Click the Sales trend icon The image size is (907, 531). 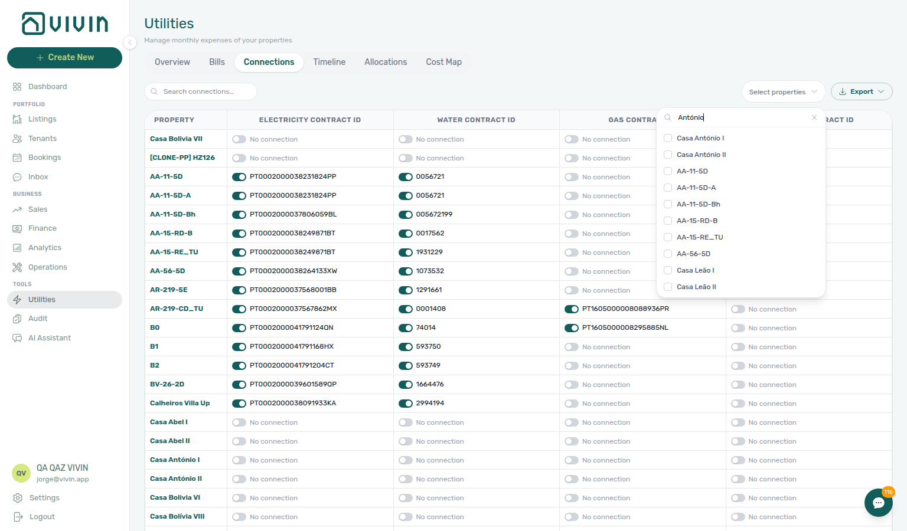[17, 209]
